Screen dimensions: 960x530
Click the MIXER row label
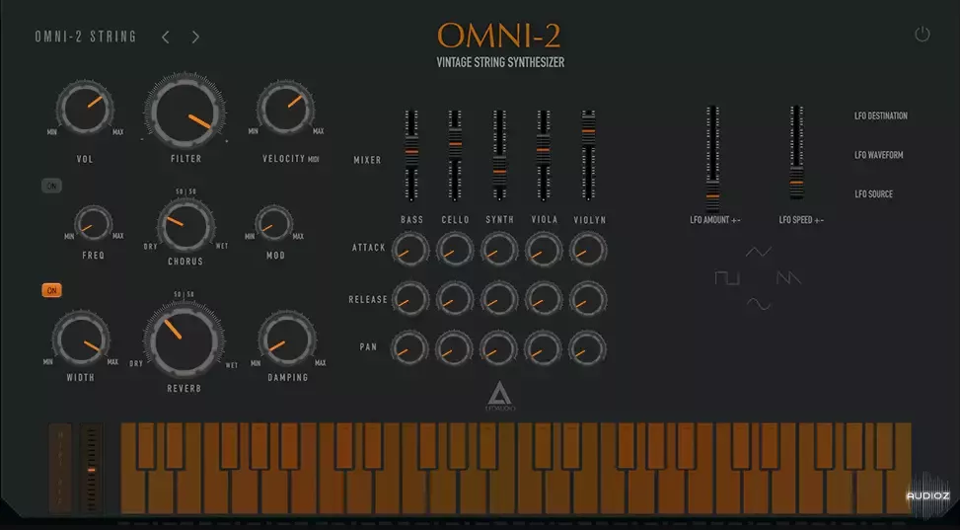367,160
